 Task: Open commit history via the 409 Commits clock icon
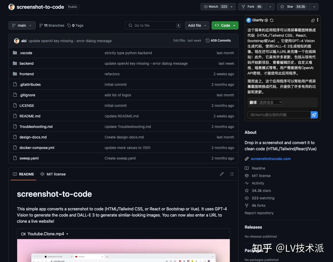[x=207, y=40]
